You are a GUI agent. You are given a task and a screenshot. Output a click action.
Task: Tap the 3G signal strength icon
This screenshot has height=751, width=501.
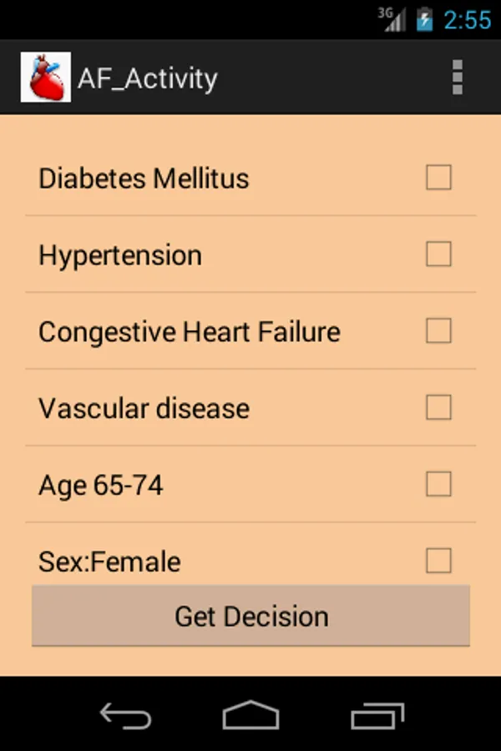coord(392,19)
